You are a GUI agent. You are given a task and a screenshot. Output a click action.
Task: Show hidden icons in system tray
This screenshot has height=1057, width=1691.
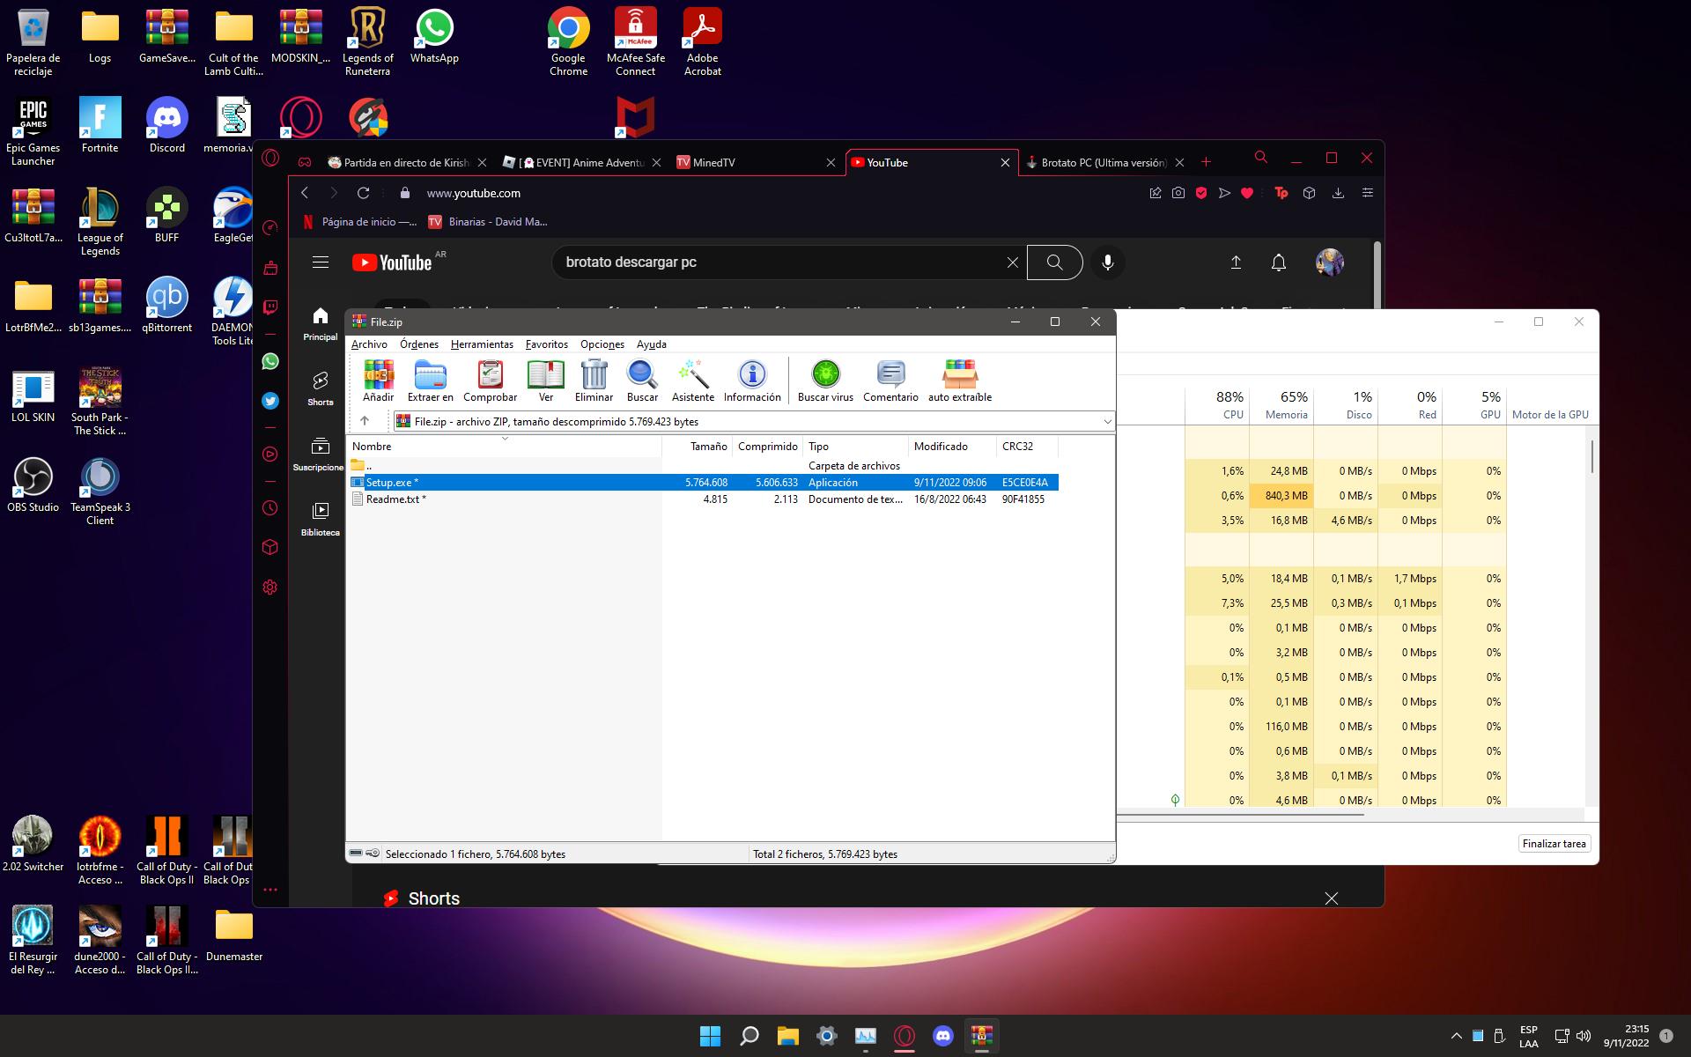(x=1456, y=1036)
